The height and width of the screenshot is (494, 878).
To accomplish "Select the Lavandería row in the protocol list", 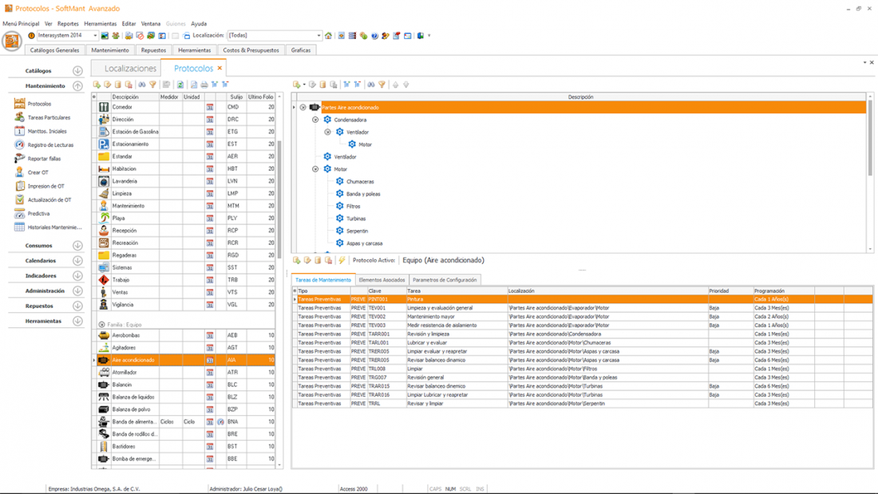I will click(125, 181).
